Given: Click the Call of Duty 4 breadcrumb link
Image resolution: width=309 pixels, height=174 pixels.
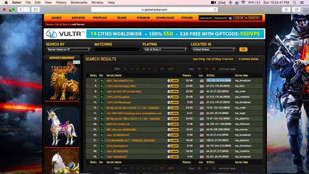Looking at the screenshot, I should 62,25.
